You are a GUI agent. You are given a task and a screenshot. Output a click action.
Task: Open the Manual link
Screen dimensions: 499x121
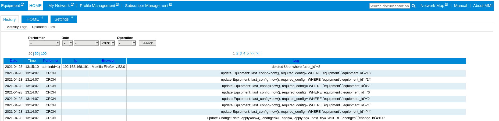(461, 6)
